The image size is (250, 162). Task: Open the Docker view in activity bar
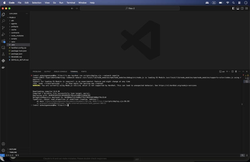tap(3, 67)
